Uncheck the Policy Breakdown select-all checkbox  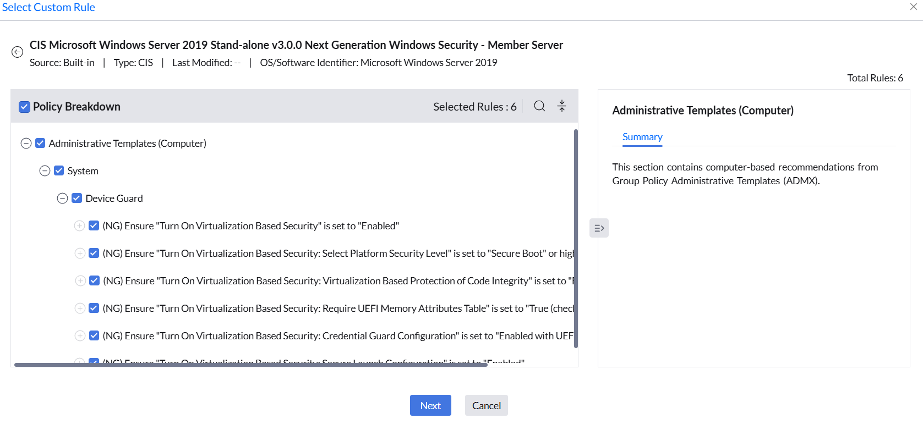pyautogui.click(x=24, y=107)
